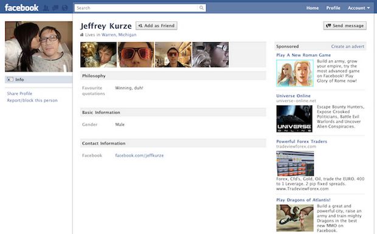The width and height of the screenshot is (377, 234).
Task: Click facebook.com/jeffkurze contact link
Action: (139, 156)
